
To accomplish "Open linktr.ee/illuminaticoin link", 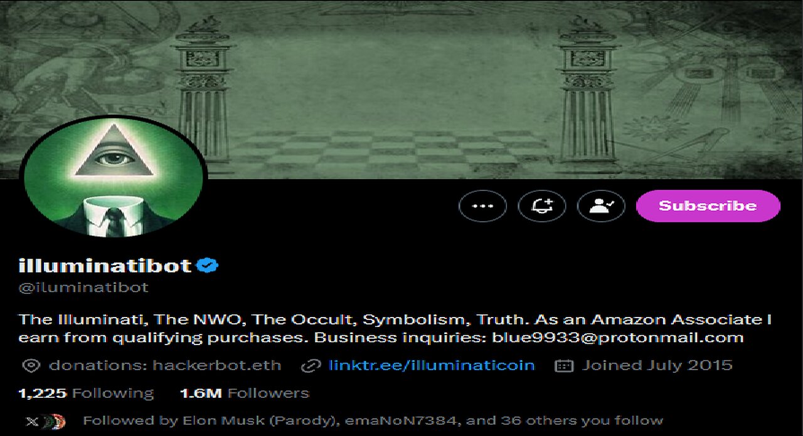I will [x=432, y=365].
